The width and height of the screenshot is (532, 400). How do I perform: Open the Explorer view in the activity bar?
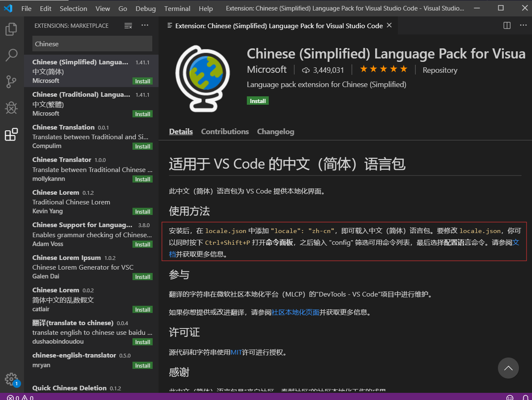coord(11,29)
